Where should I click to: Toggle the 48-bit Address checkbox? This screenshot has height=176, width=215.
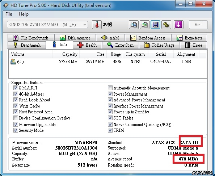tap(16, 94)
